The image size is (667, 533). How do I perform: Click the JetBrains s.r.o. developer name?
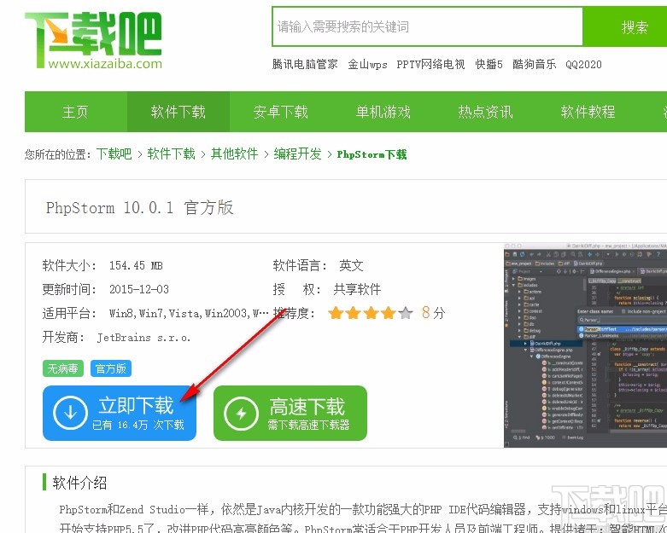[143, 338]
